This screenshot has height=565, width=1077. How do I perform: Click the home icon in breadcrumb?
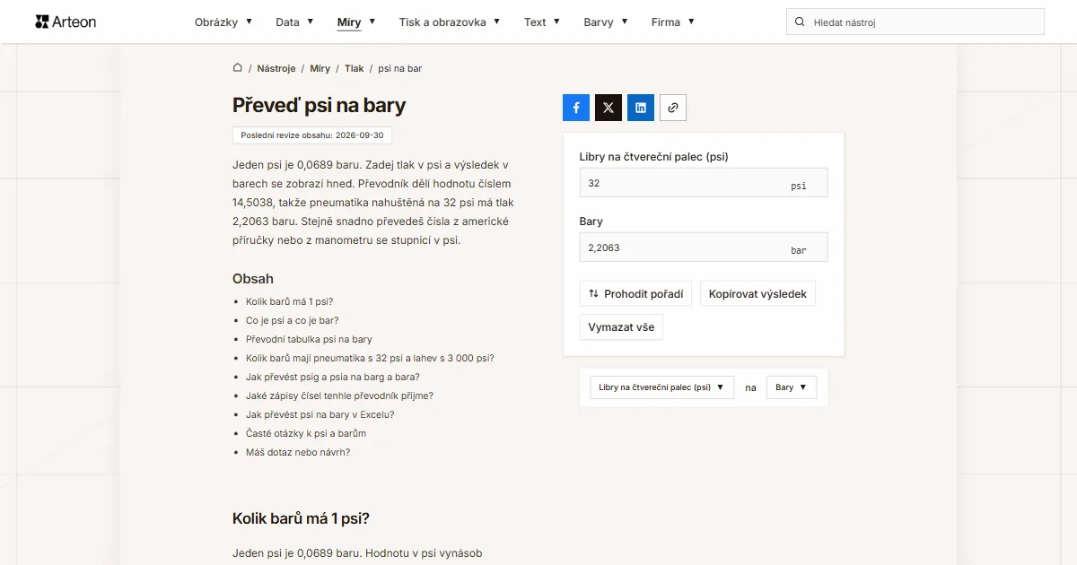tap(238, 68)
